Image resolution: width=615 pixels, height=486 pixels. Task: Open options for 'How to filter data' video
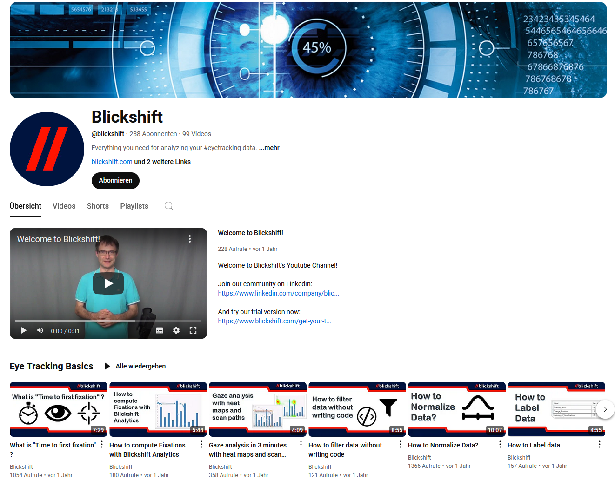click(401, 445)
